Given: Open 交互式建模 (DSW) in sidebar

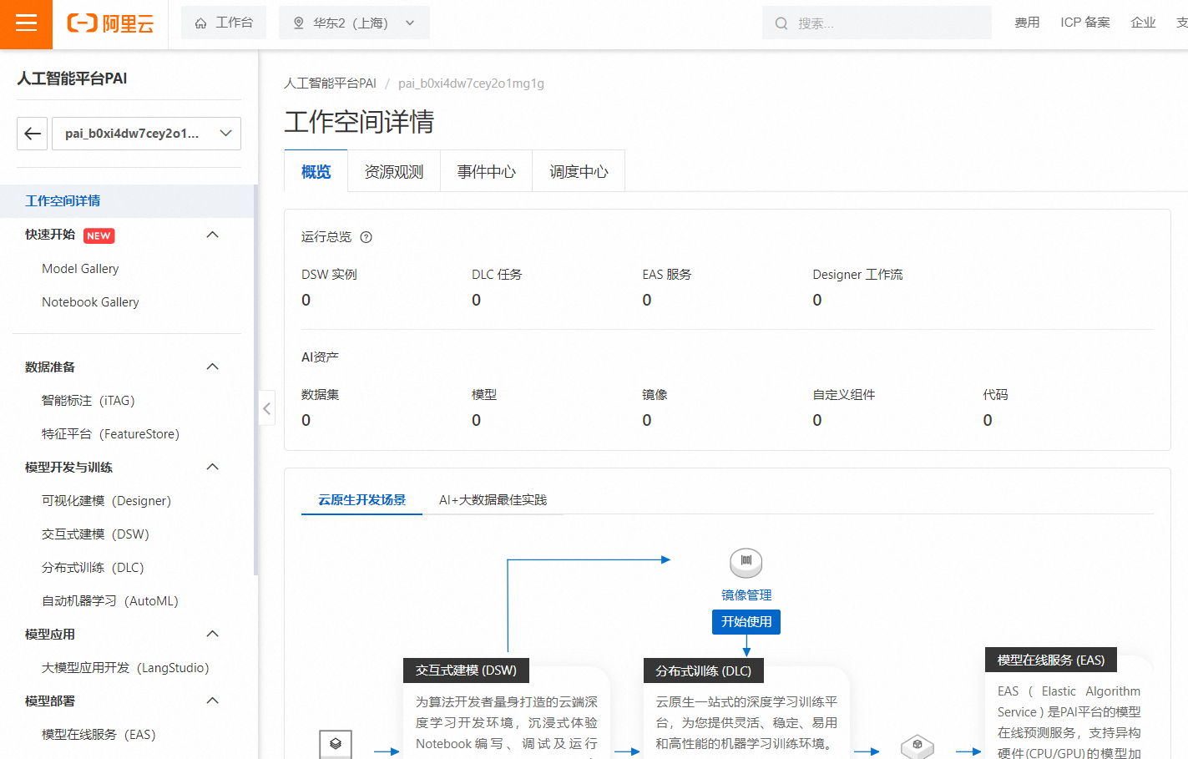Looking at the screenshot, I should 95,534.
